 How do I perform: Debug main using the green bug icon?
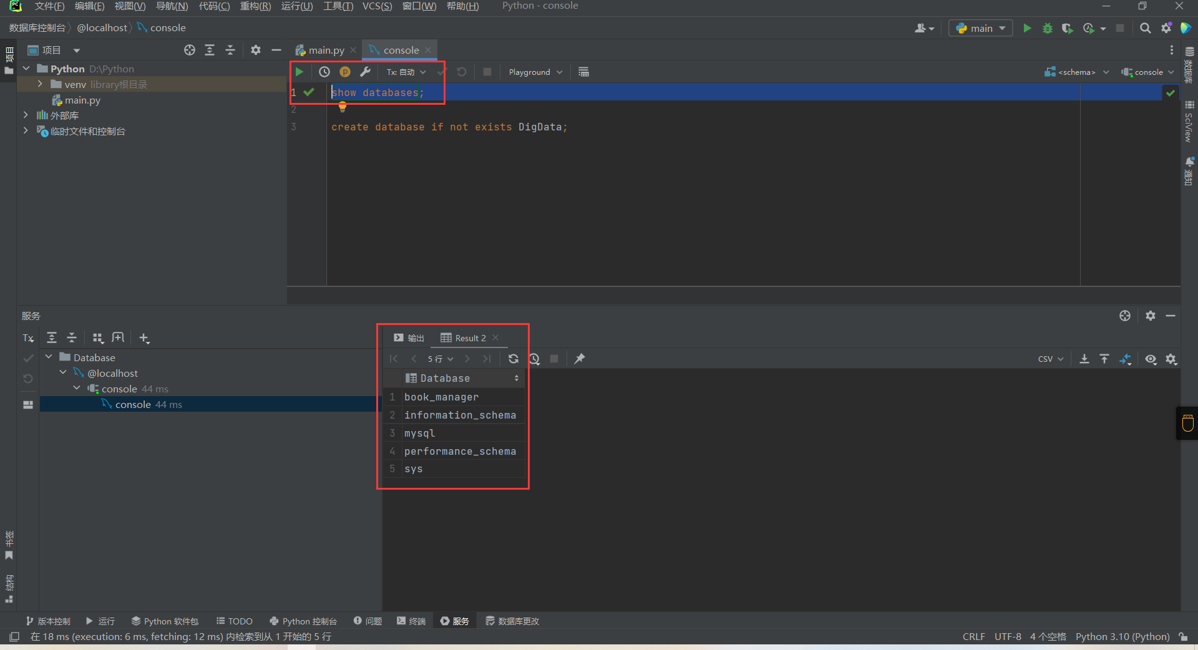[1048, 28]
